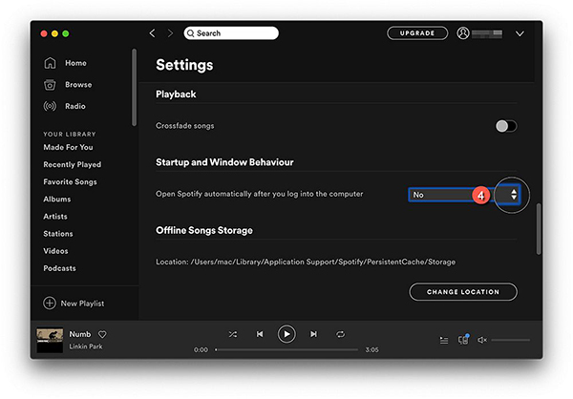
Task: Open the startup behaviour dropdown arrows
Action: pyautogui.click(x=514, y=195)
